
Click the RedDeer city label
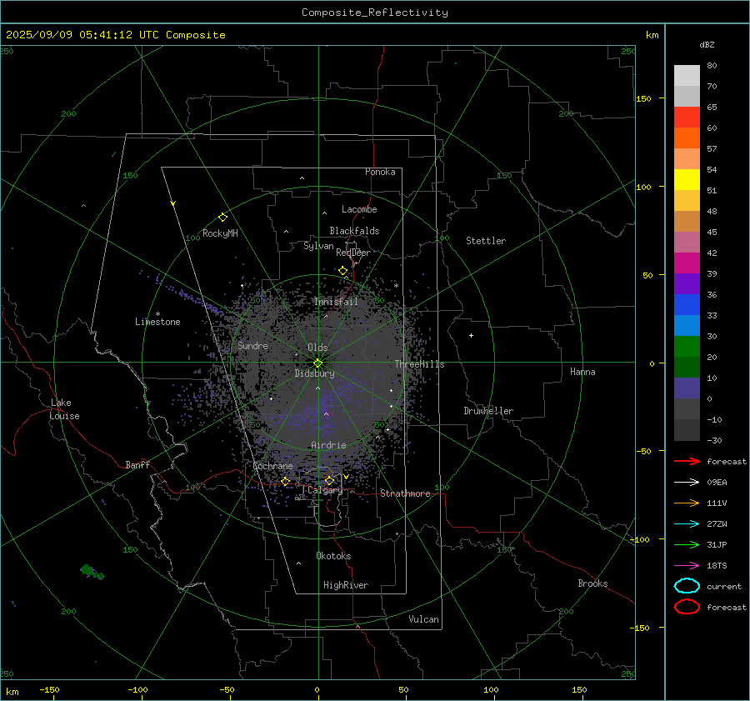353,253
